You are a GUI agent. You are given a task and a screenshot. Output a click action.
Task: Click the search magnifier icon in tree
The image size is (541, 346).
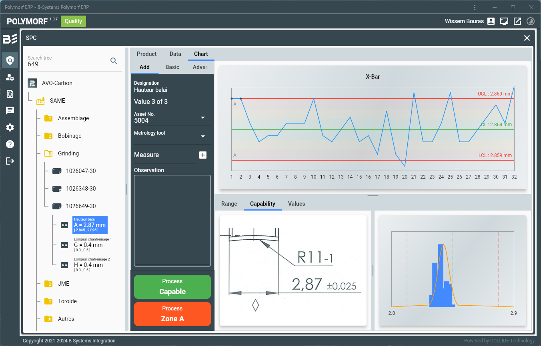click(x=114, y=61)
